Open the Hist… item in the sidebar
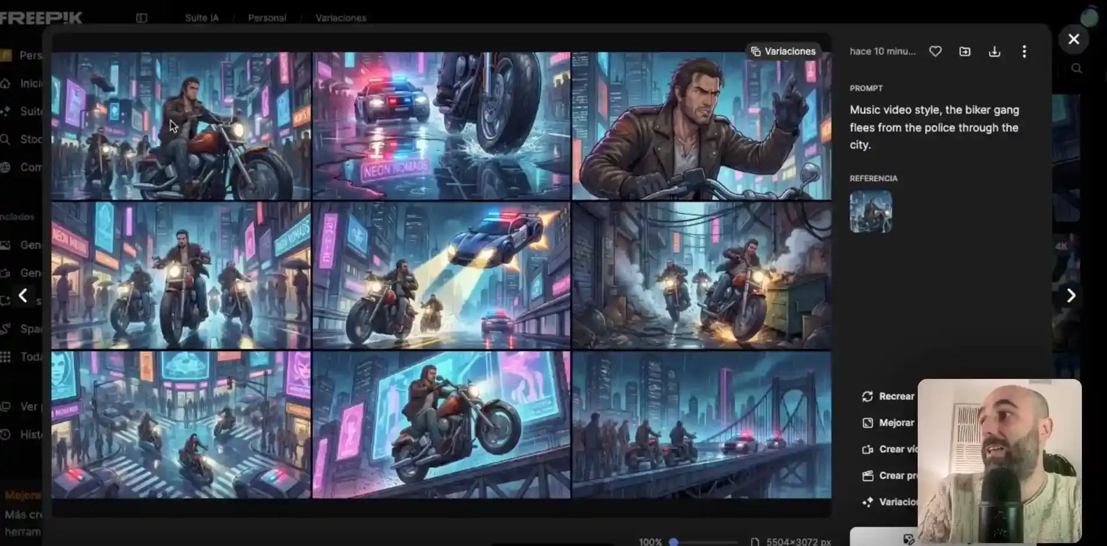 click(x=22, y=434)
